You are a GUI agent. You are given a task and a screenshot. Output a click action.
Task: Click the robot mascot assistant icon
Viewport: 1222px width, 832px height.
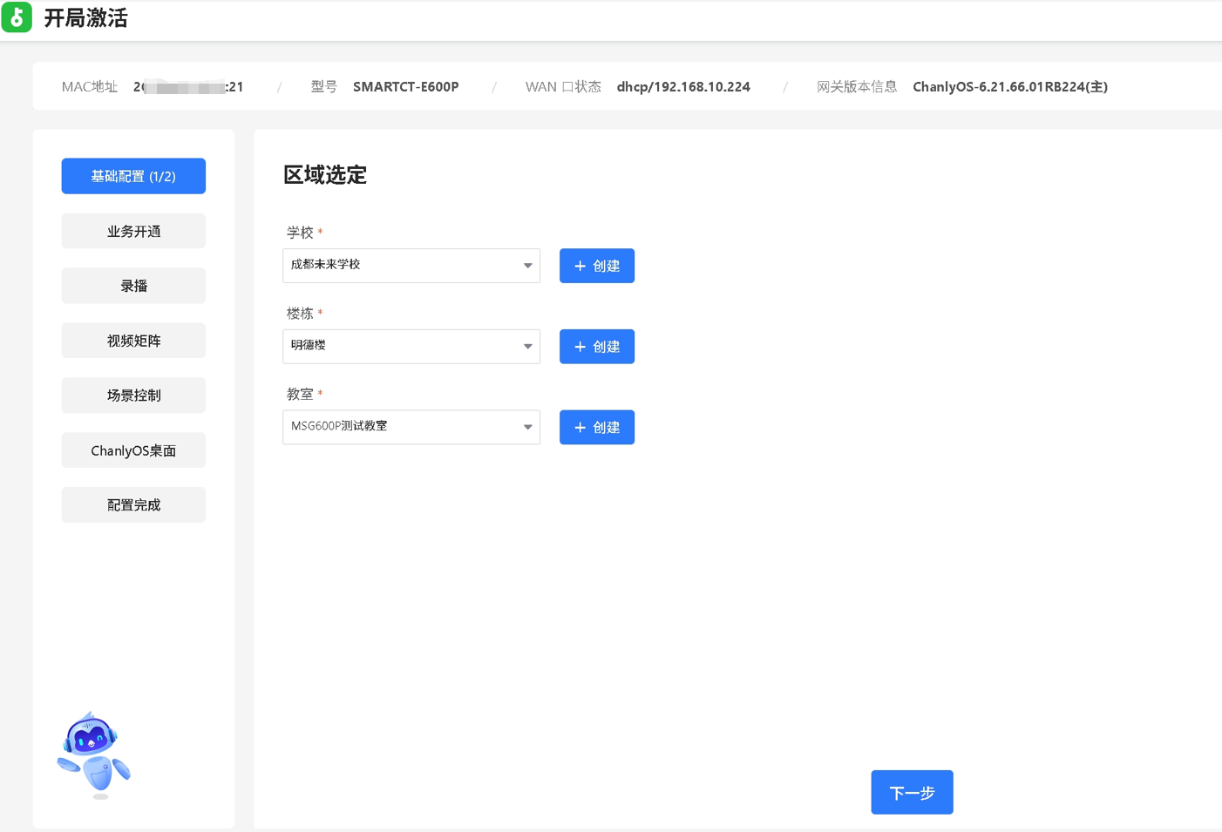click(93, 754)
